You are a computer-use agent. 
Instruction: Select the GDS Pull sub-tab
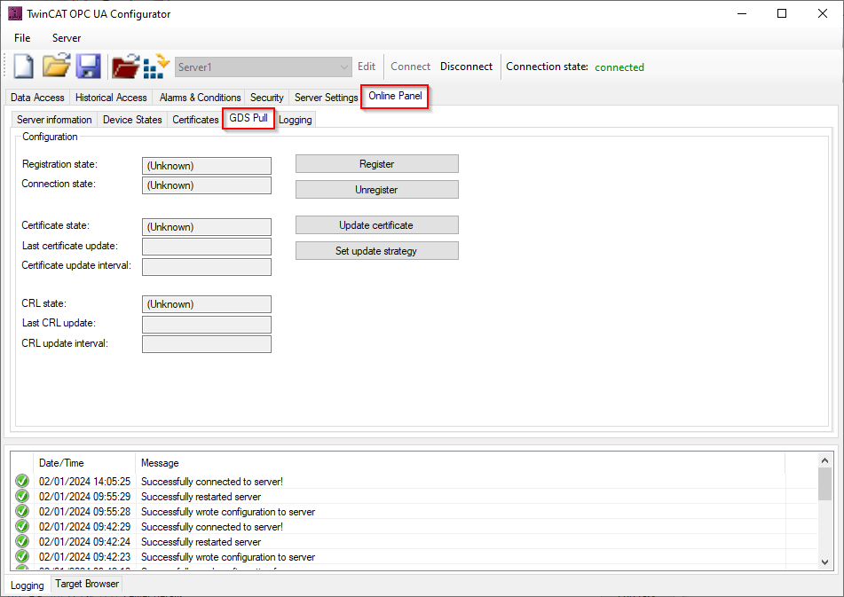click(248, 118)
